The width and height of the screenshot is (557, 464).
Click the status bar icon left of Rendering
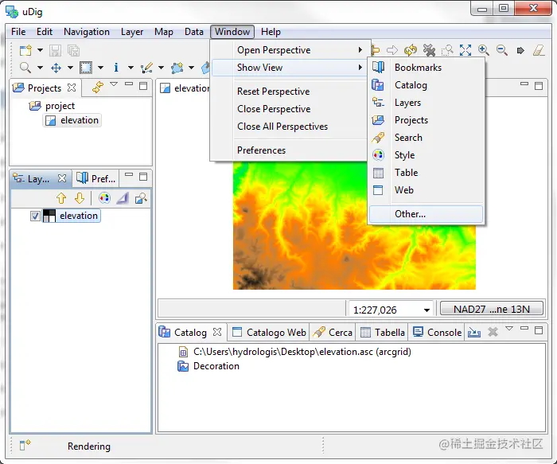(x=25, y=445)
